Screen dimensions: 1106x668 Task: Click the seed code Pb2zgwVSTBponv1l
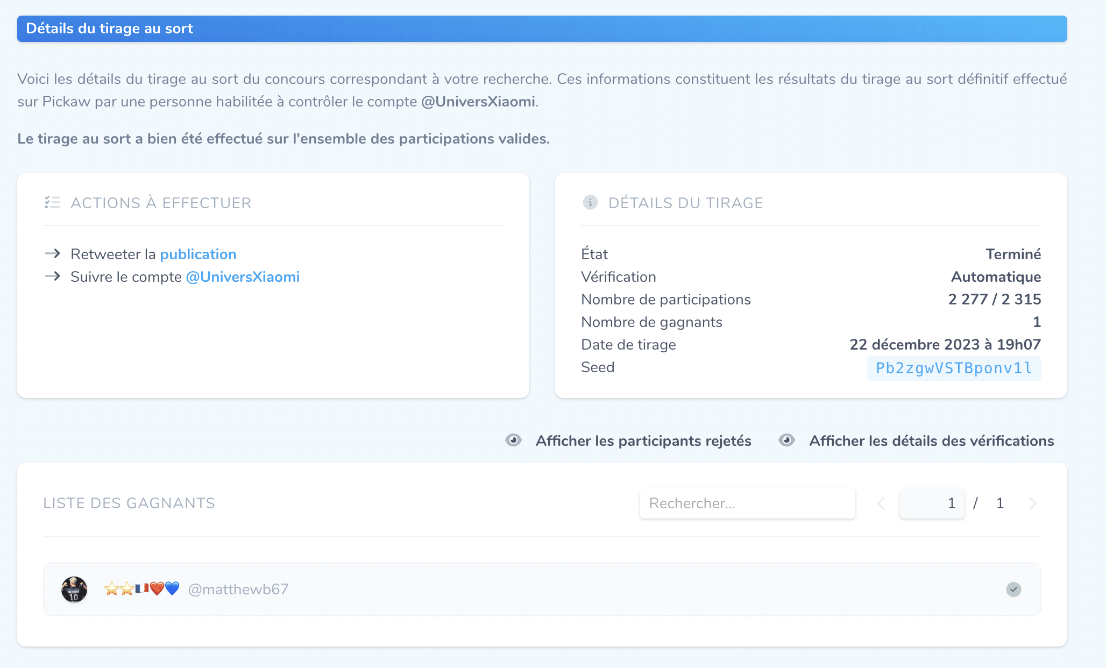tap(954, 368)
